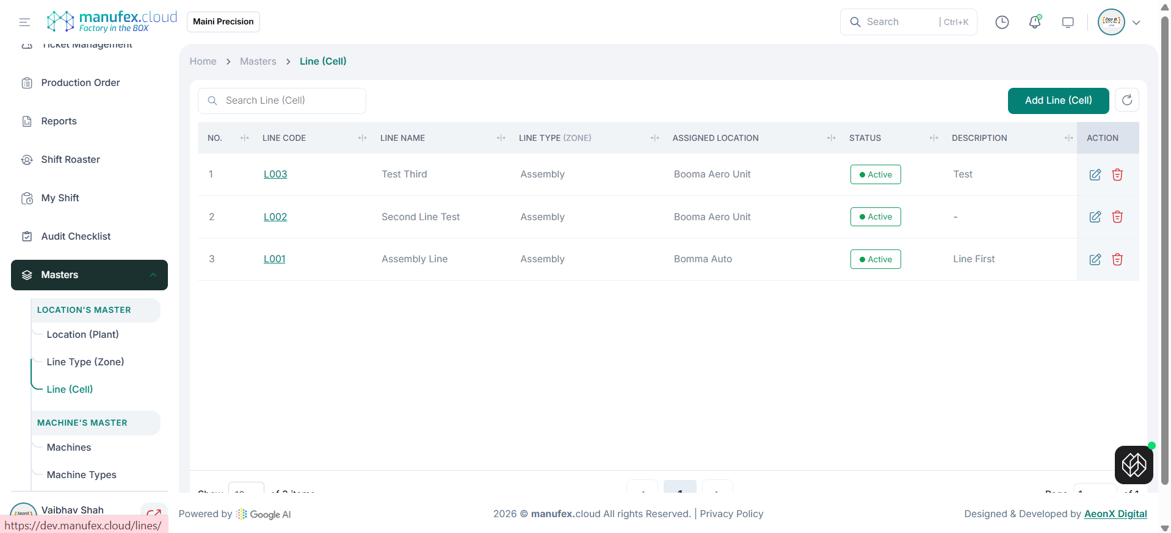
Task: Select Machines under Machine's Master
Action: coord(68,448)
